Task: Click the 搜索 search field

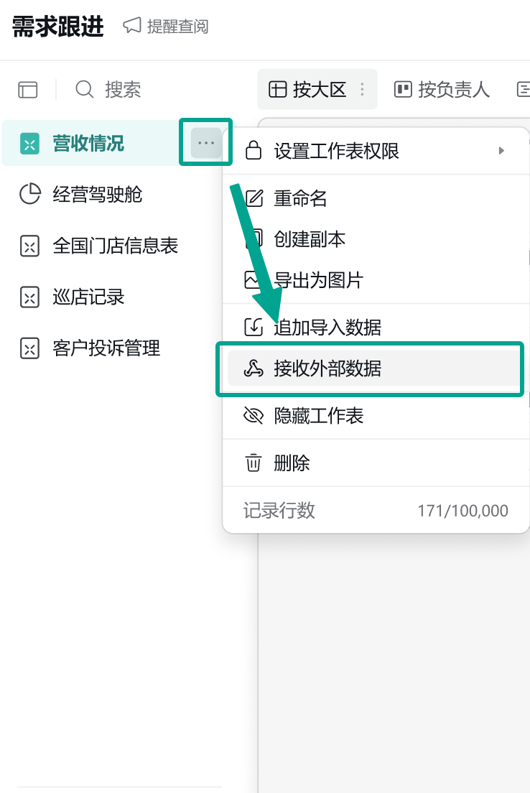Action: (x=123, y=90)
